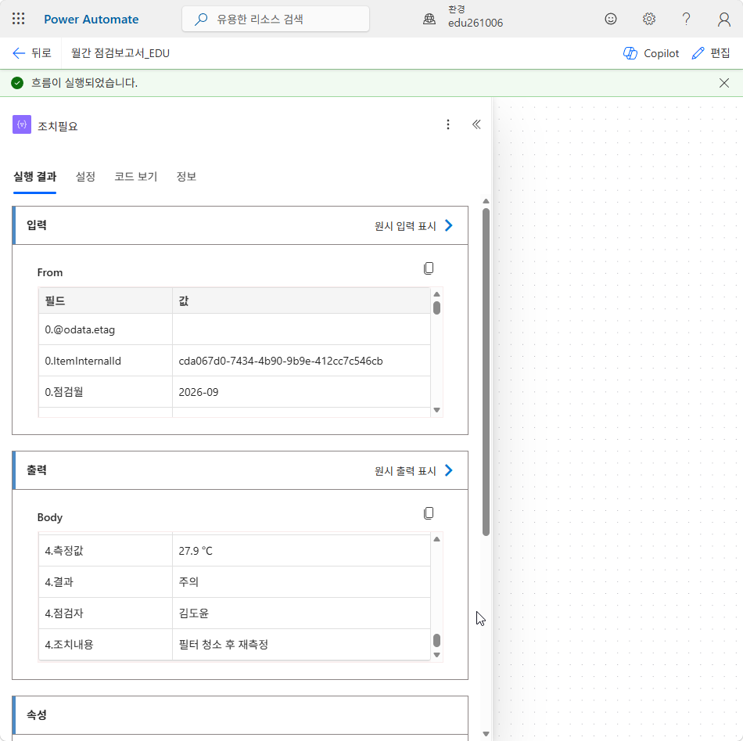Viewport: 743px width, 741px height.
Task: Open the settings gear
Action: 648,19
